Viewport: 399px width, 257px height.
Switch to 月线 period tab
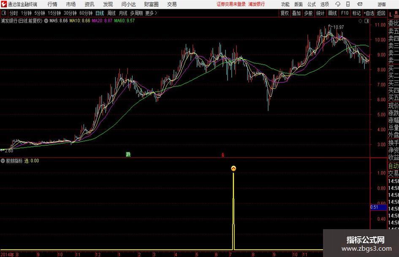click(x=123, y=13)
